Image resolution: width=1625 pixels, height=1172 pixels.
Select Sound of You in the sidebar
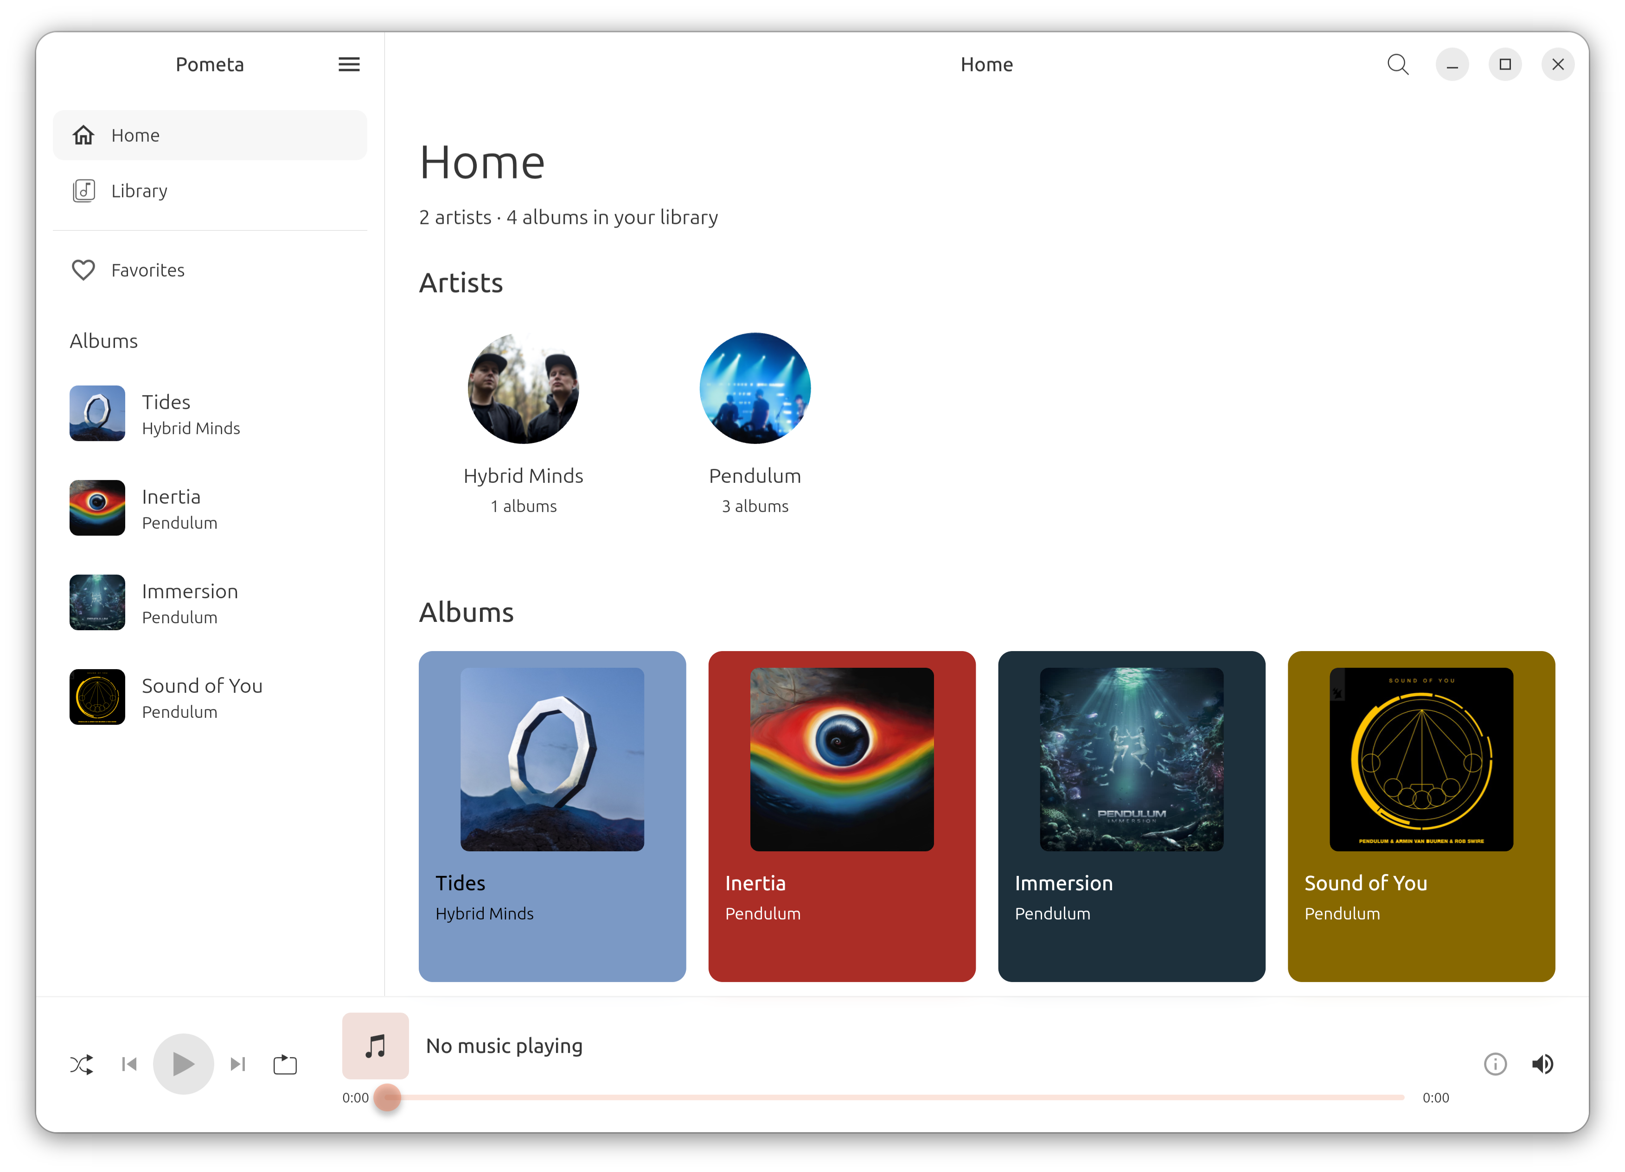(210, 697)
